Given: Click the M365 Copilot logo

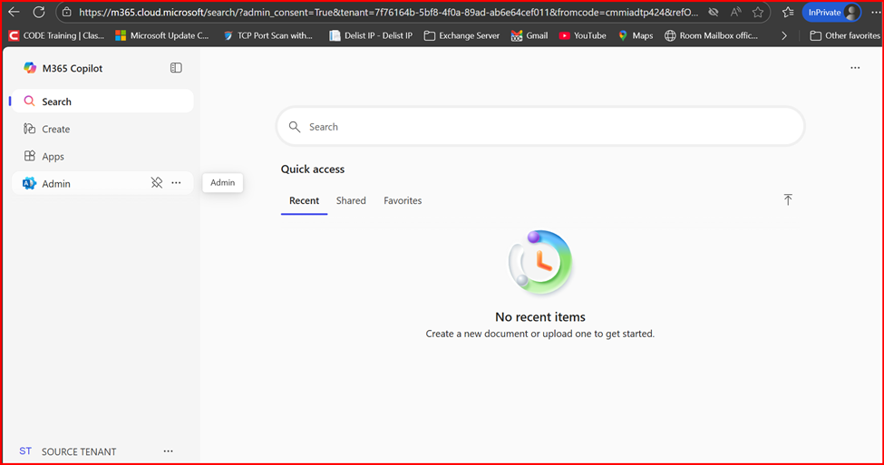Looking at the screenshot, I should [30, 68].
